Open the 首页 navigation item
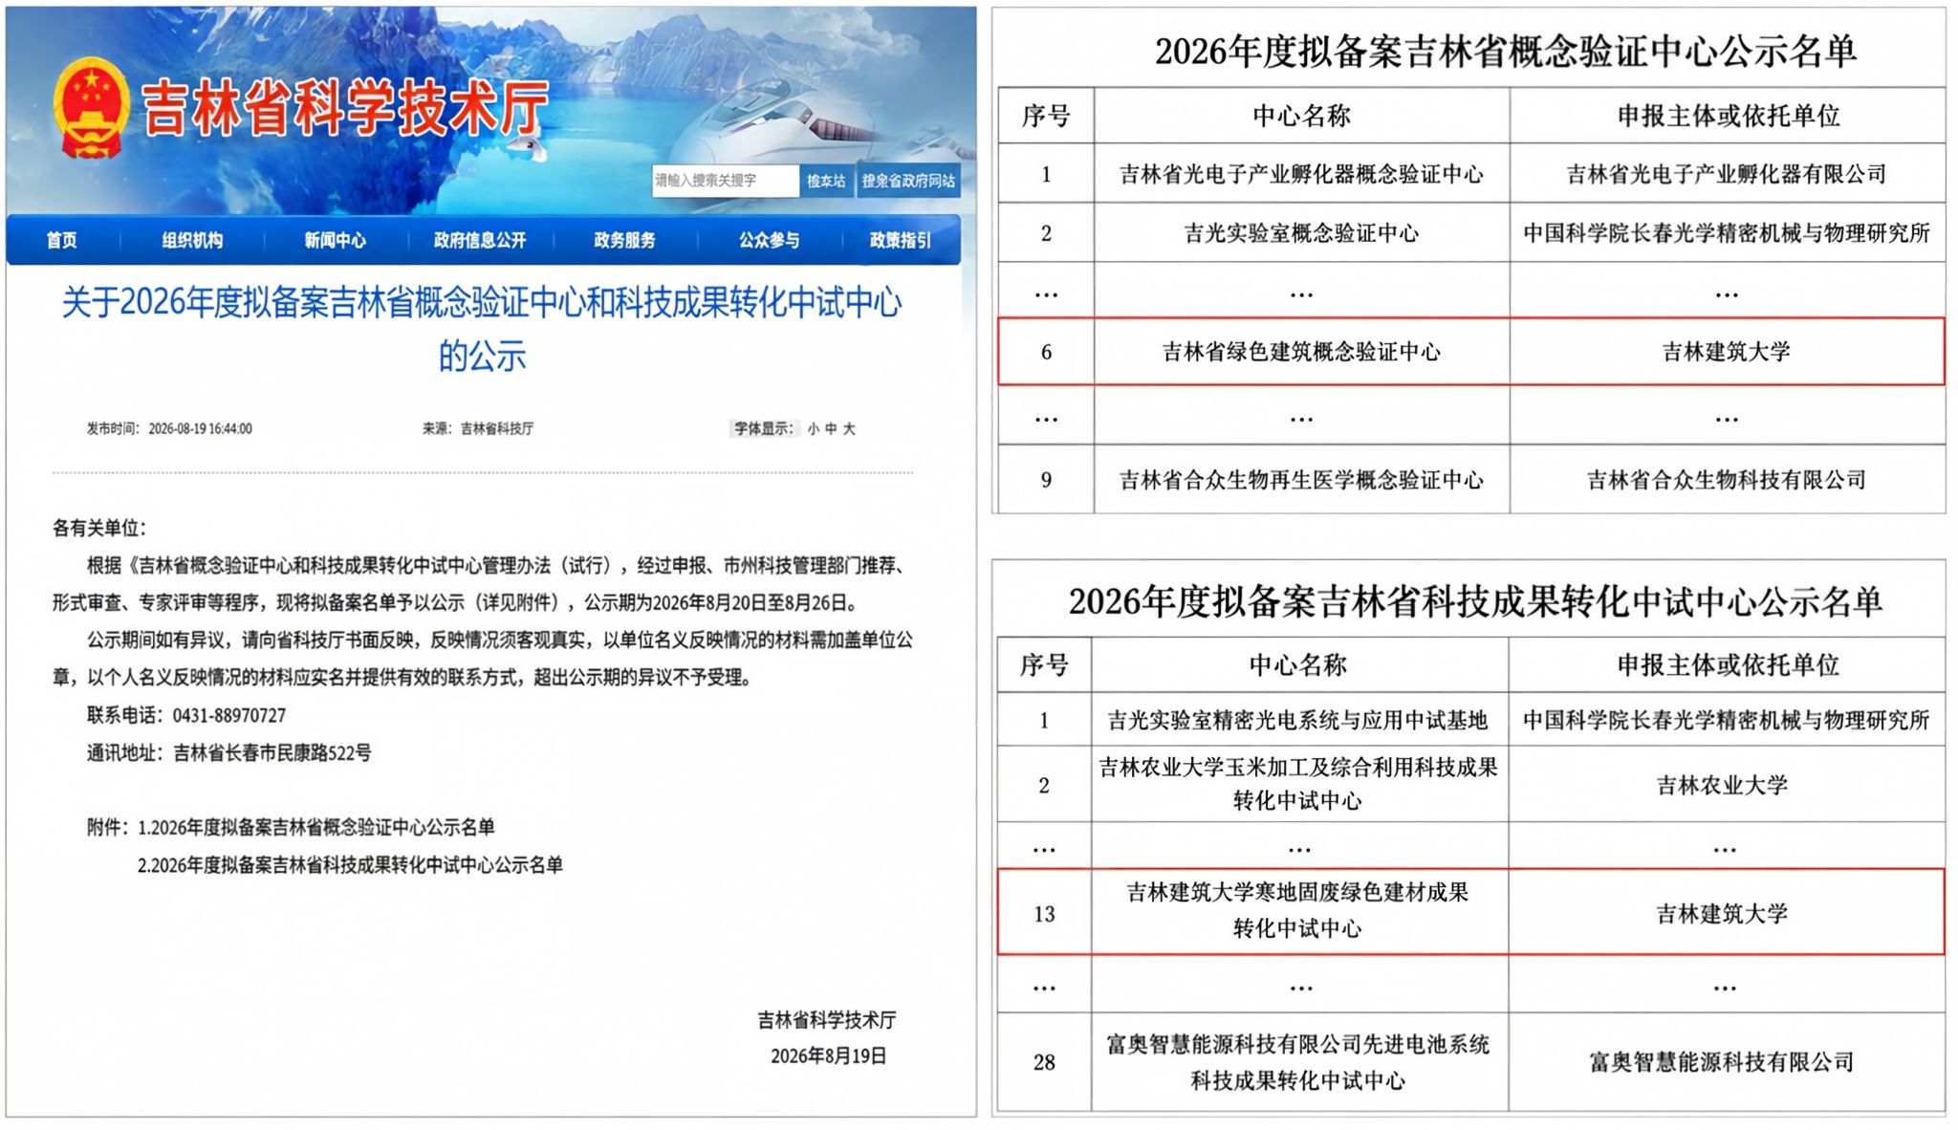Viewport: 1958px width, 1130px height. click(62, 240)
